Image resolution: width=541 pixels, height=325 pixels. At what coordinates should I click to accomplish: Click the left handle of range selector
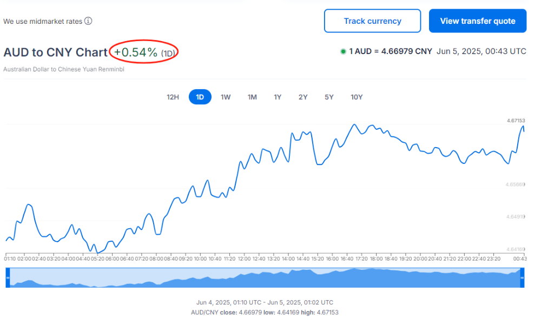[8, 277]
